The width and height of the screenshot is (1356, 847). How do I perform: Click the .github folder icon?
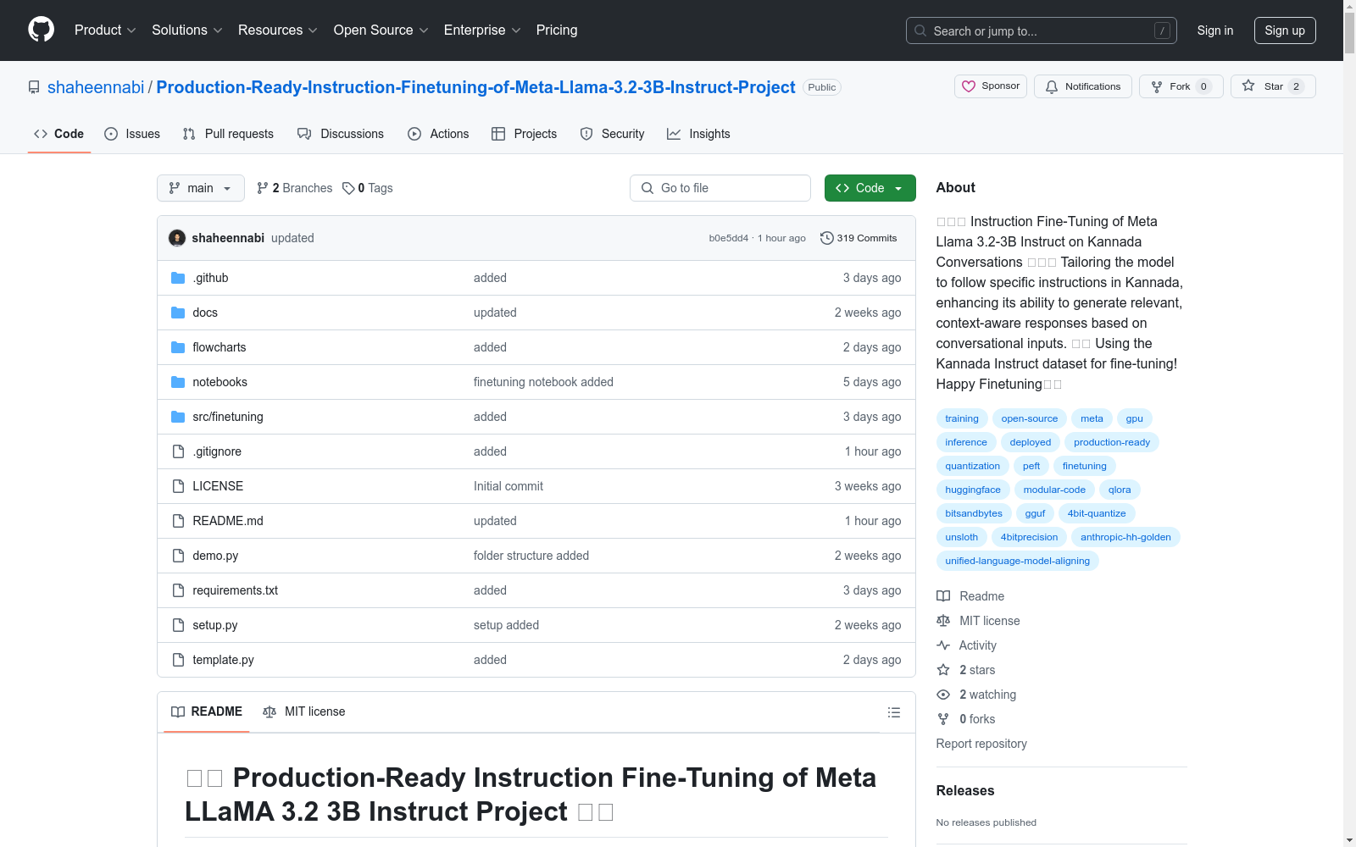178,278
